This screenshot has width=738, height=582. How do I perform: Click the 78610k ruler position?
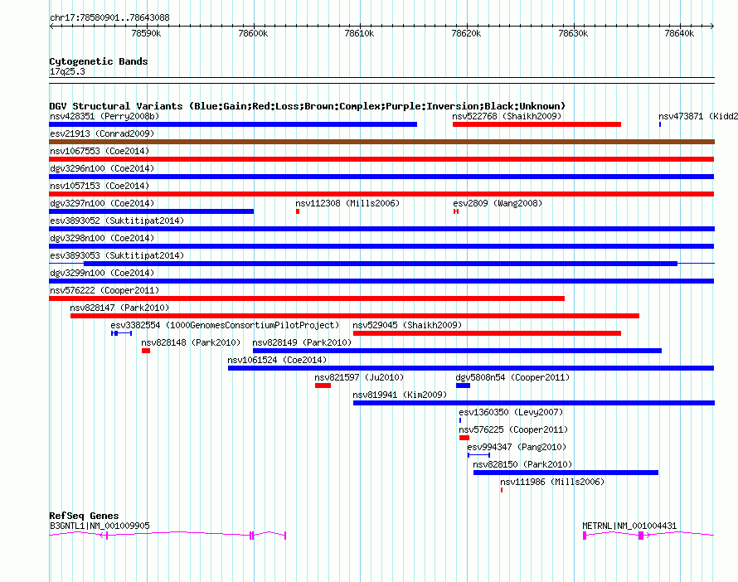pyautogui.click(x=360, y=33)
